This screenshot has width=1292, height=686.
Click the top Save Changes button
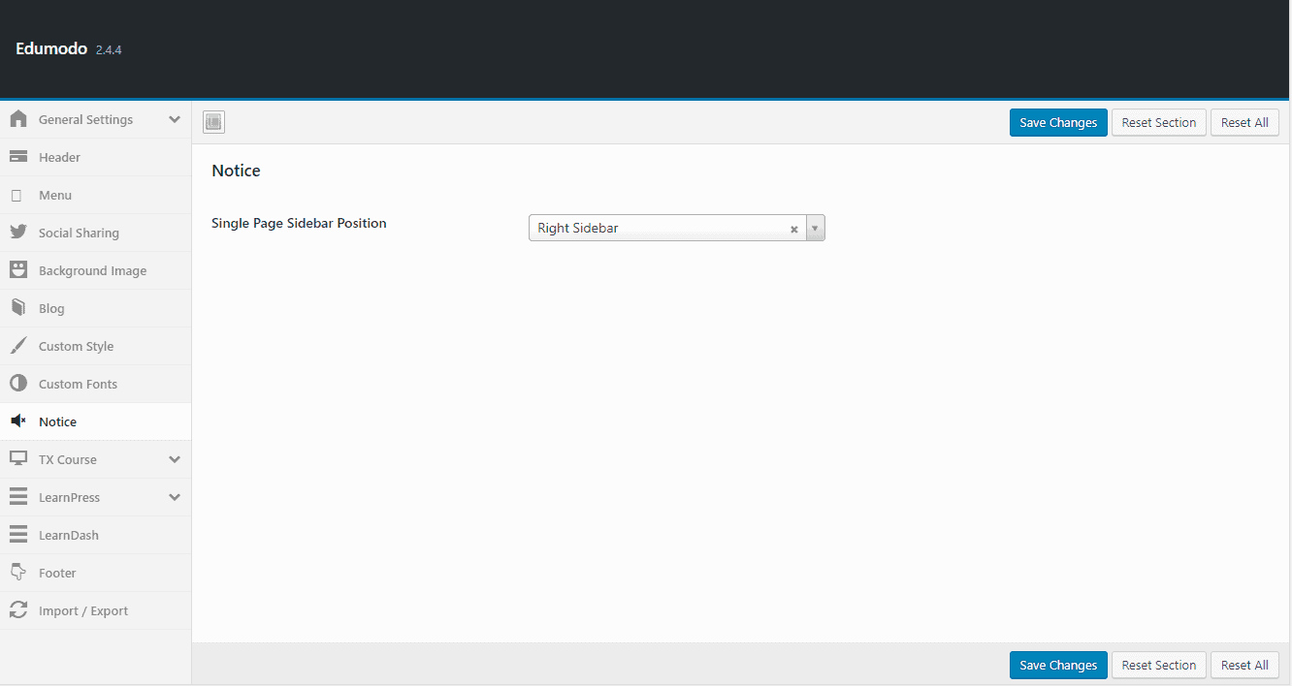[1057, 123]
